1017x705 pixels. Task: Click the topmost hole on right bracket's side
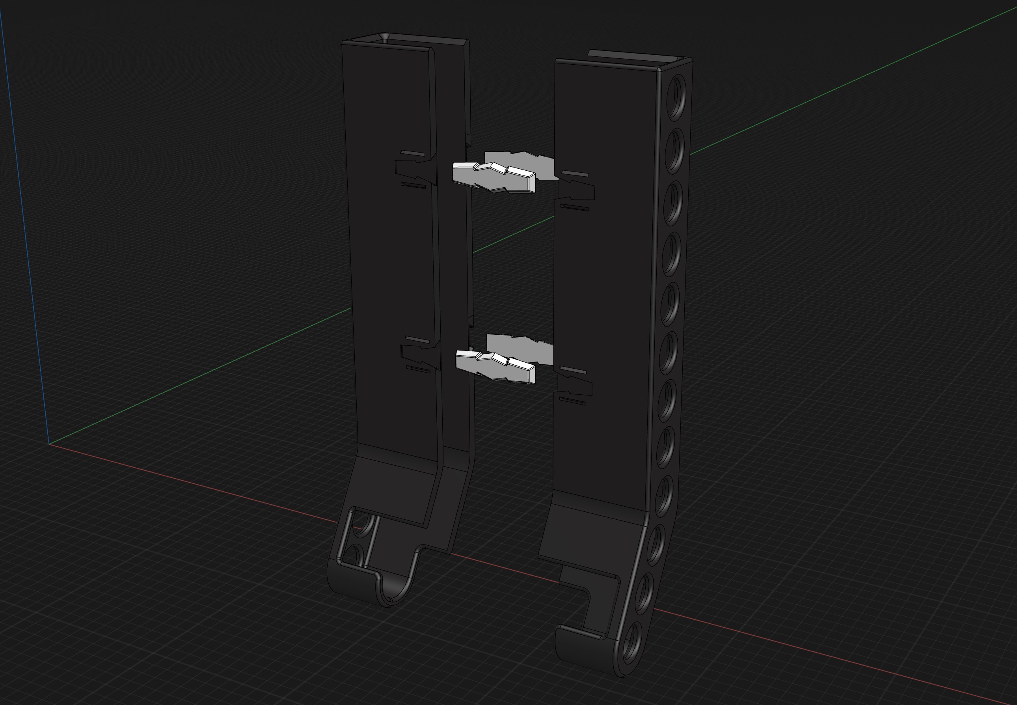(676, 98)
